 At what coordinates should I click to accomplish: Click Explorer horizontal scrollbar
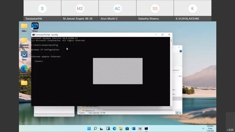click(138, 110)
